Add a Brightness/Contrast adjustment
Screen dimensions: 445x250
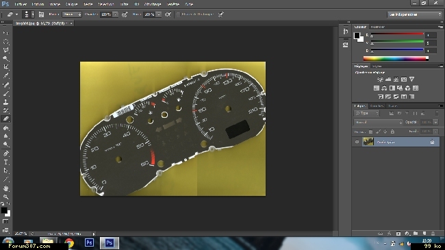point(380,79)
